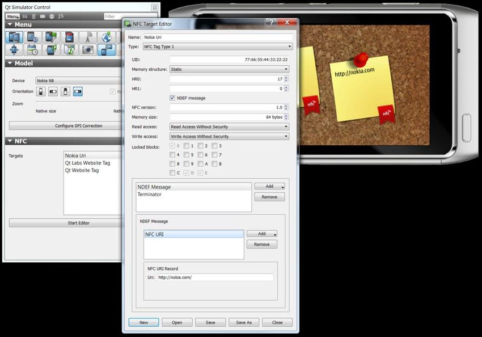Toggle the NDEF message checkbox

(x=172, y=98)
